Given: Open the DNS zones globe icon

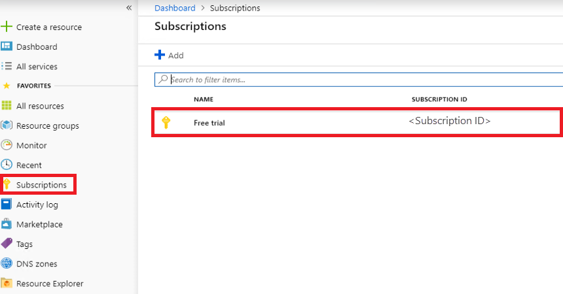Looking at the screenshot, I should 7,263.
